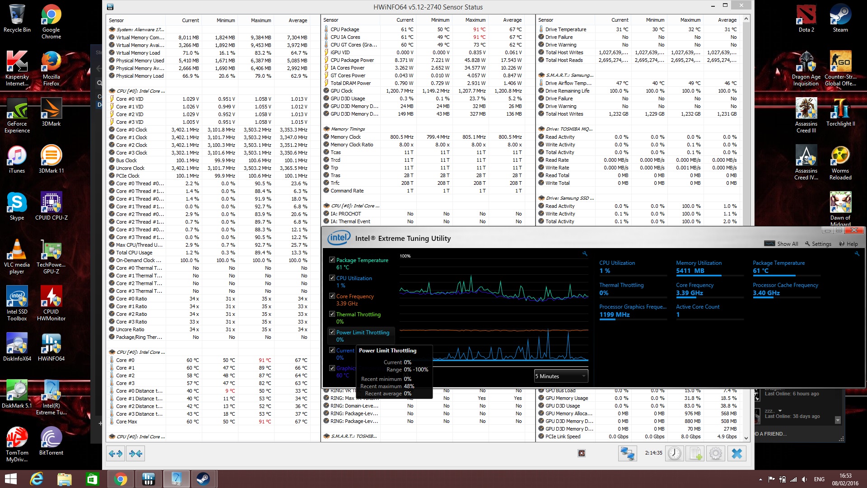Screen dimensions: 867x488
Task: Open 3DMark 11 desktop icon
Action: coord(51,160)
